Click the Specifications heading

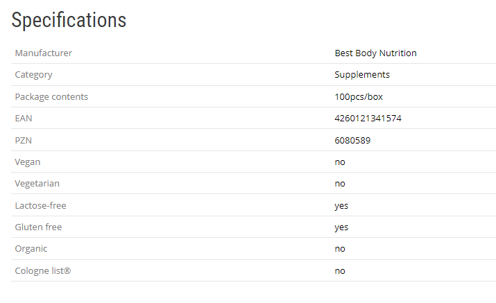69,20
